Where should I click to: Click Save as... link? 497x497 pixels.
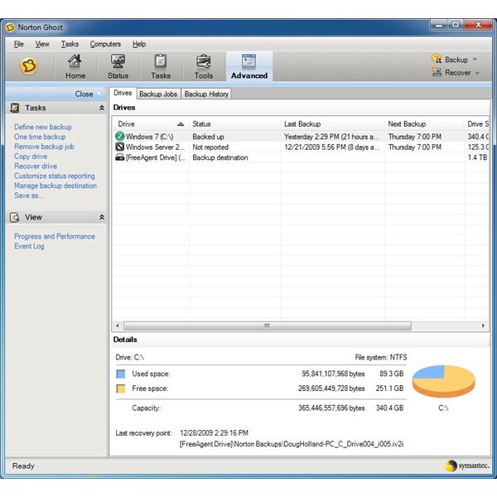pyautogui.click(x=28, y=195)
